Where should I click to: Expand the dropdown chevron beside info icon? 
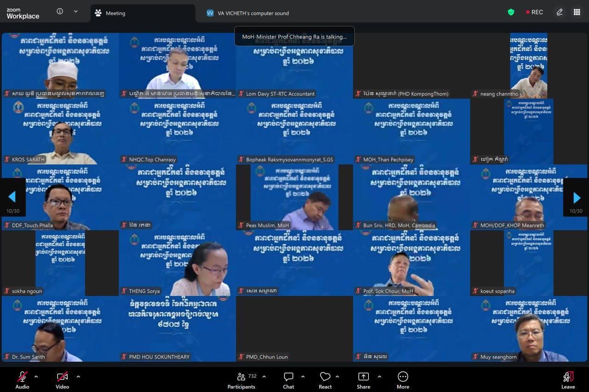pyautogui.click(x=76, y=11)
